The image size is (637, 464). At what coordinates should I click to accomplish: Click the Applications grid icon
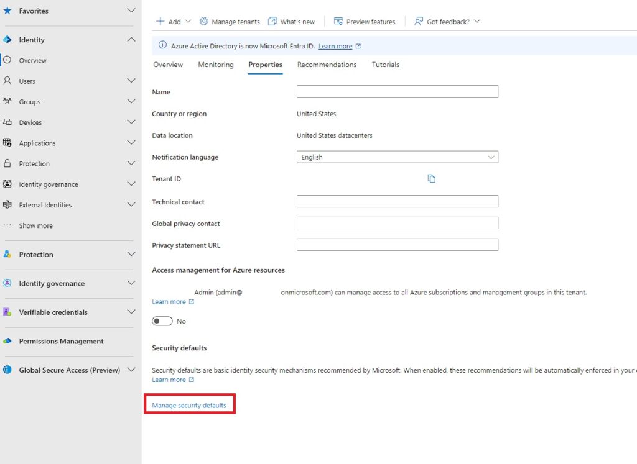click(7, 143)
